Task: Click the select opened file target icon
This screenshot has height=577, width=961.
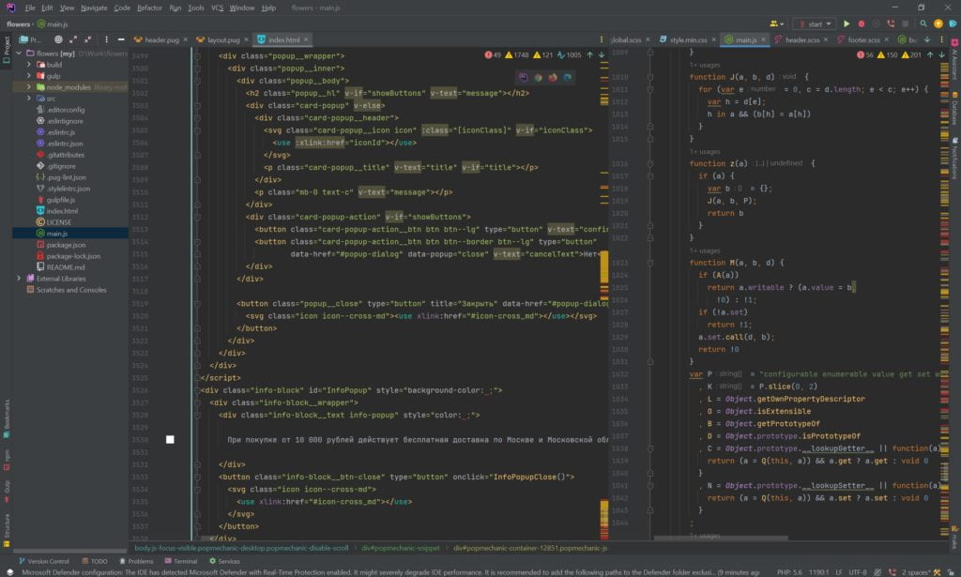Action: (59, 40)
